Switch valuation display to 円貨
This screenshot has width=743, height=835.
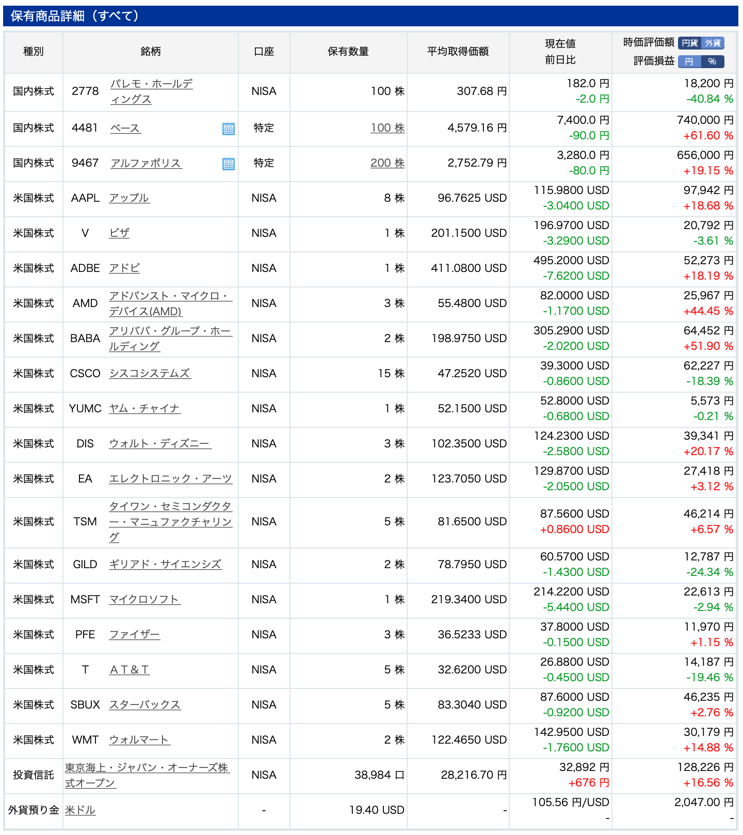[x=690, y=43]
